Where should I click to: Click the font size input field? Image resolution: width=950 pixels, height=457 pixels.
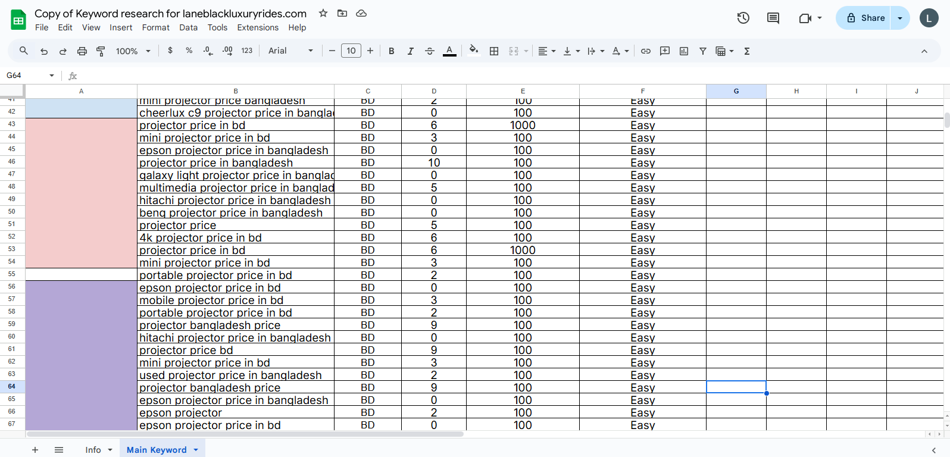351,51
